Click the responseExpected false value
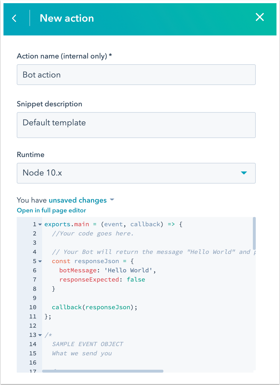Viewport: 280px width, 385px height. coord(136,280)
